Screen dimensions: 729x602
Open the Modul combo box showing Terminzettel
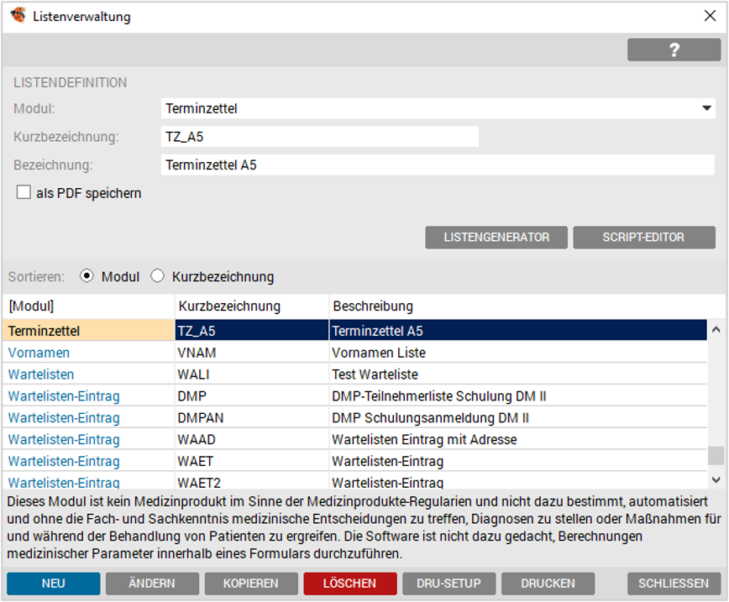point(438,108)
